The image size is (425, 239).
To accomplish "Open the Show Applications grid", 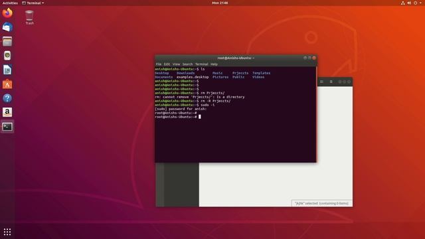I will (x=7, y=232).
